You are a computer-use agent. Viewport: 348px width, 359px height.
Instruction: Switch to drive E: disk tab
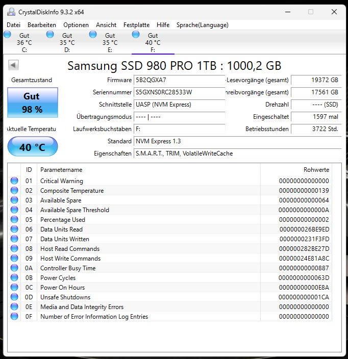110,42
